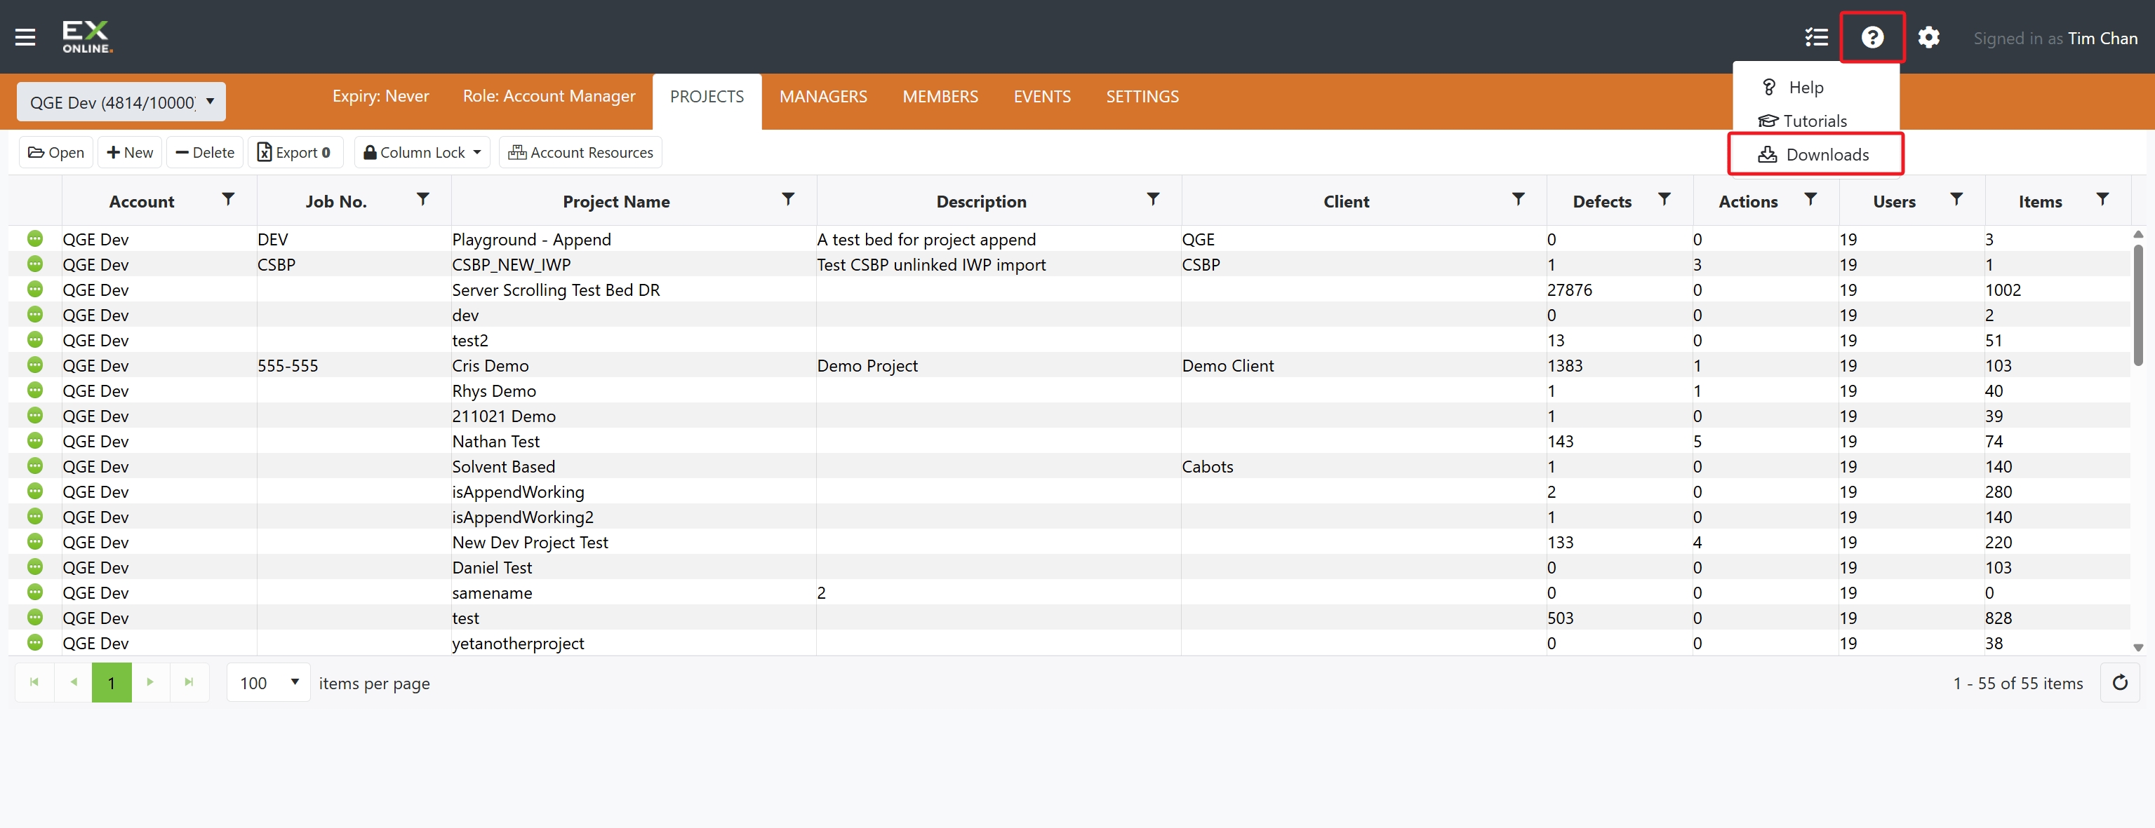Image resolution: width=2155 pixels, height=828 pixels.
Task: Click page number 1
Action: 112,683
